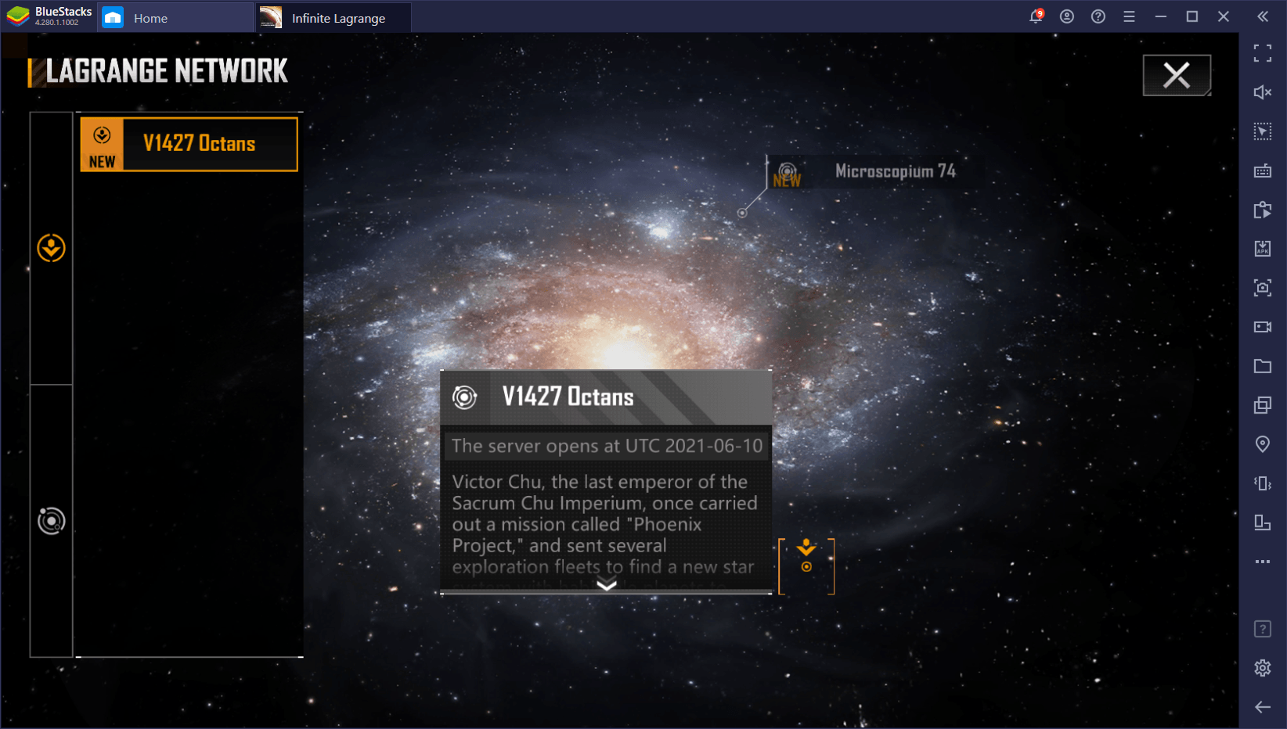Click the V1427 Octans info card icon

pyautogui.click(x=464, y=397)
